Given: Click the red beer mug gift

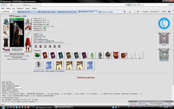Looking at the screenshot, I should [124, 55].
